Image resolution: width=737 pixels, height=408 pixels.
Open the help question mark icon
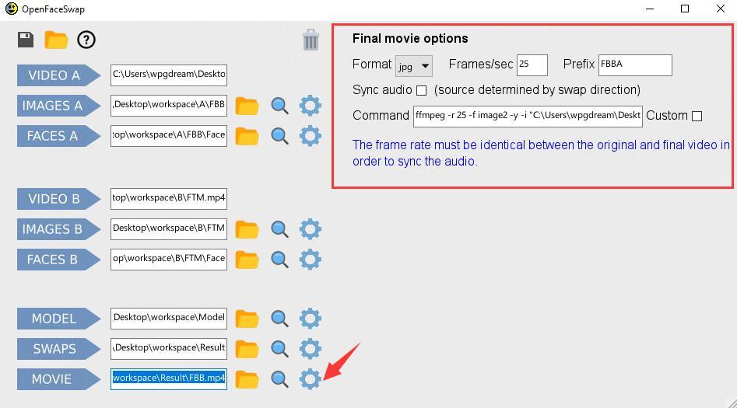[x=86, y=40]
